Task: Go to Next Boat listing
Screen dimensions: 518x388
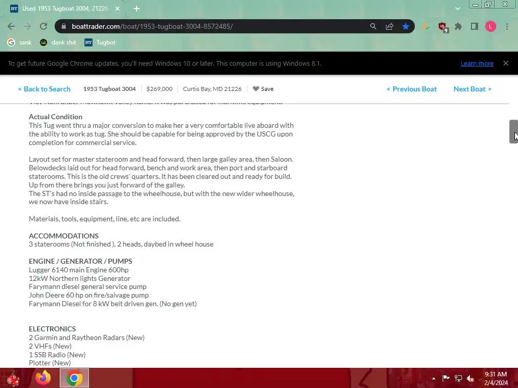Action: point(472,89)
